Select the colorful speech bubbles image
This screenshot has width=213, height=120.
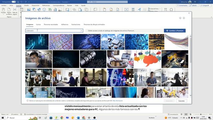click(x=148, y=59)
